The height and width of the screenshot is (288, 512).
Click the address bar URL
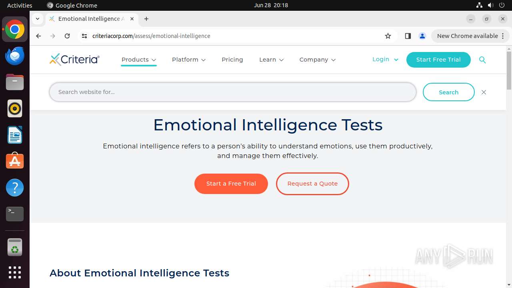pos(151,36)
